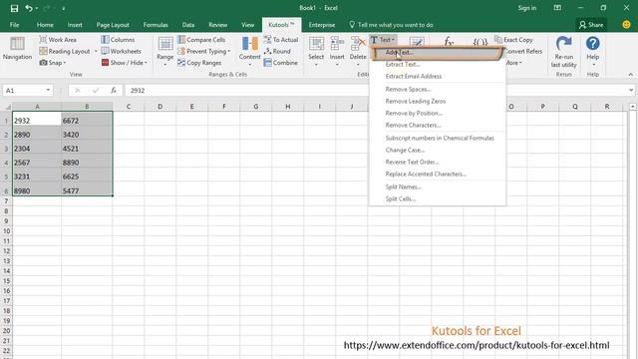Viewport: 638px width, 359px height.
Task: Choose Remove by Position
Action: click(438, 113)
